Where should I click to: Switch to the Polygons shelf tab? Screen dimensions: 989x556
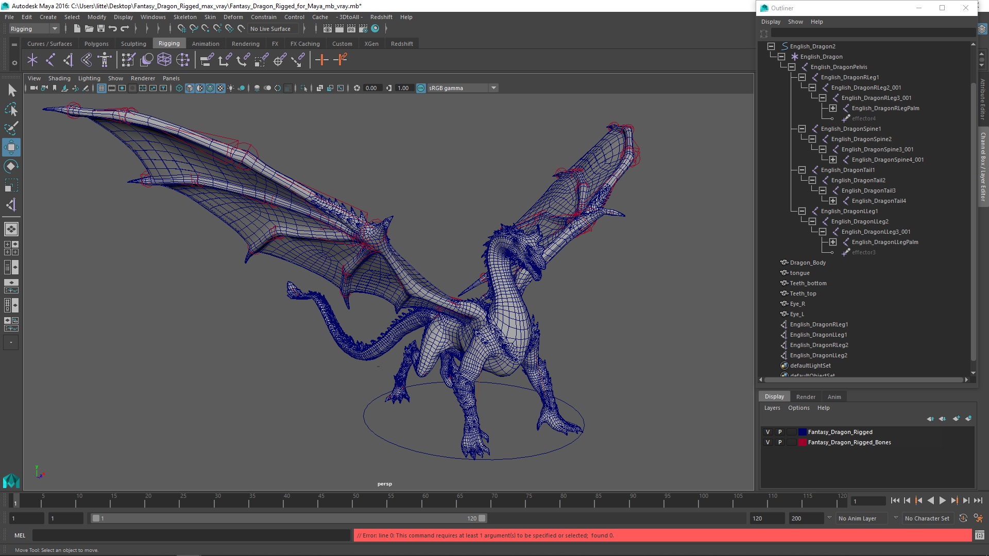(96, 44)
